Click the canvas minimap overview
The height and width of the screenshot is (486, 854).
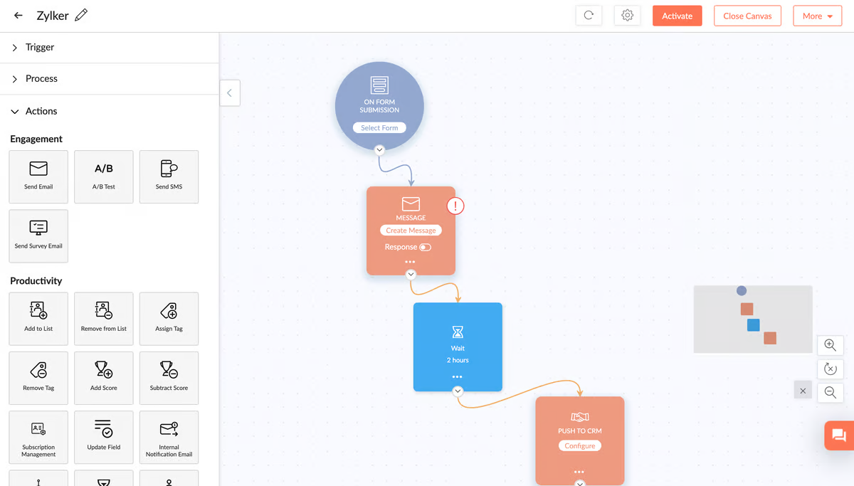tap(753, 319)
